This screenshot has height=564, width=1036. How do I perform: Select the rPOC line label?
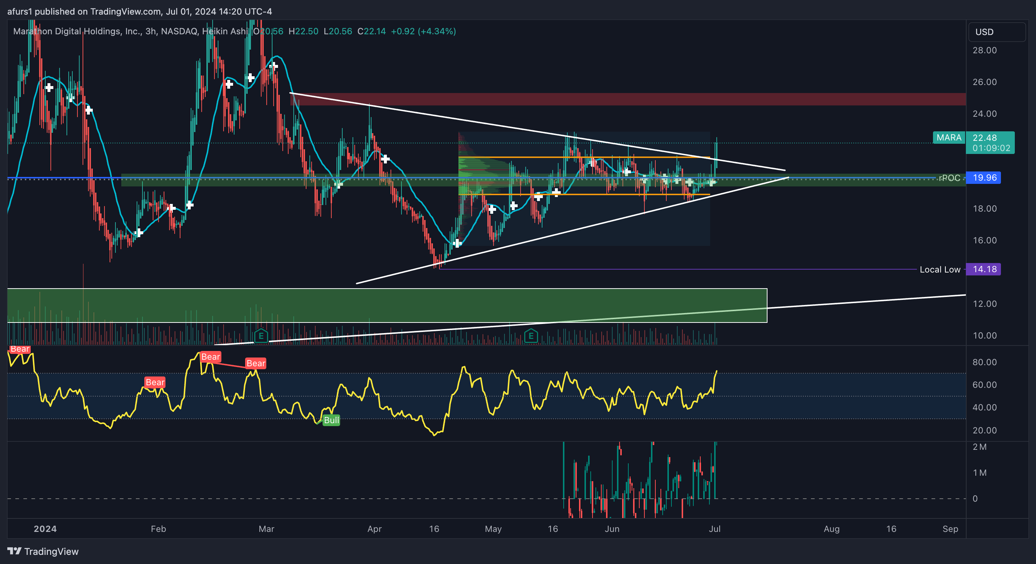click(x=949, y=178)
